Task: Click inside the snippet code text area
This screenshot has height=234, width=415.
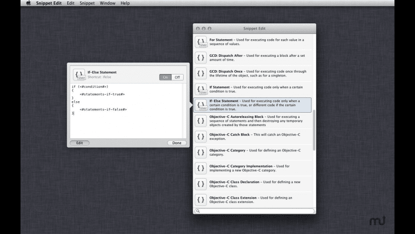Action: pyautogui.click(x=126, y=111)
